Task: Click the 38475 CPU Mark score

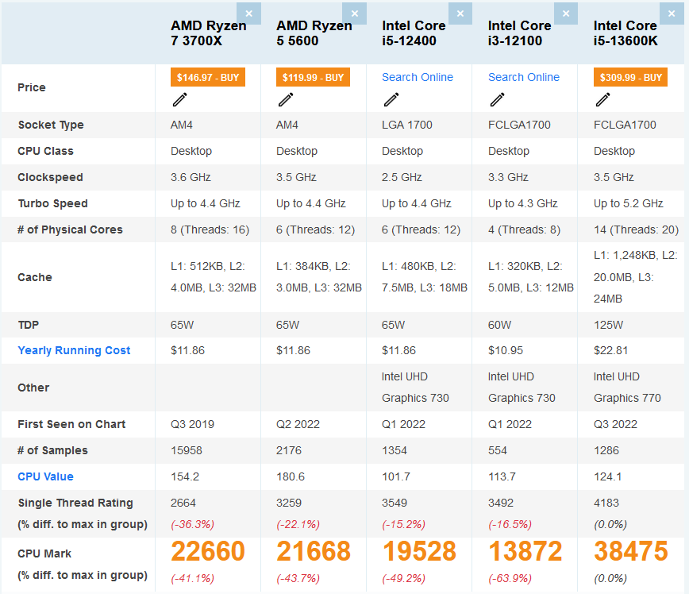Action: coord(630,551)
